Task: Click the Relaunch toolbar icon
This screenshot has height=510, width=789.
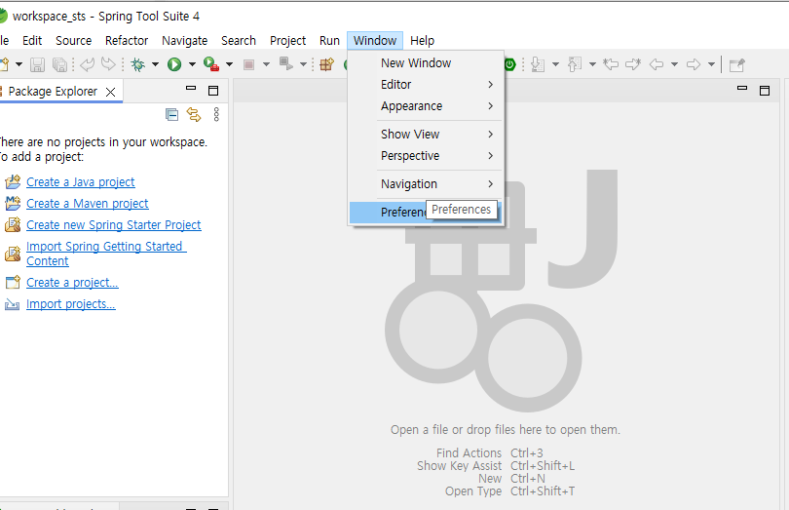Action: (x=285, y=64)
